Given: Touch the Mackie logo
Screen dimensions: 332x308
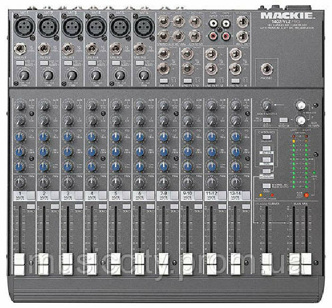Looking at the screenshot, I should pos(288,15).
